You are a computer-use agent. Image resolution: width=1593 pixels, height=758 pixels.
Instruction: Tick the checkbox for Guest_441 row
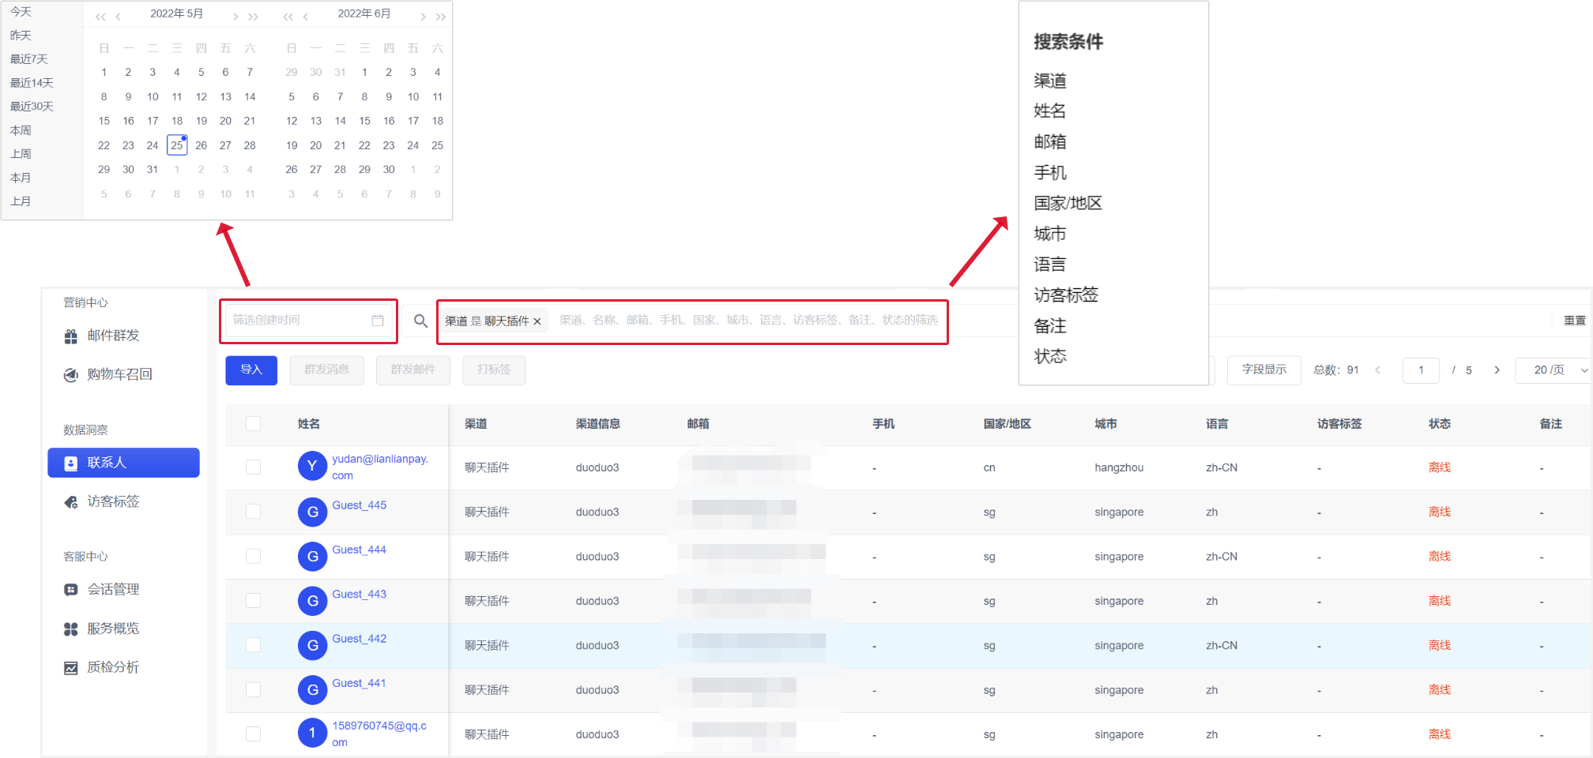point(253,690)
